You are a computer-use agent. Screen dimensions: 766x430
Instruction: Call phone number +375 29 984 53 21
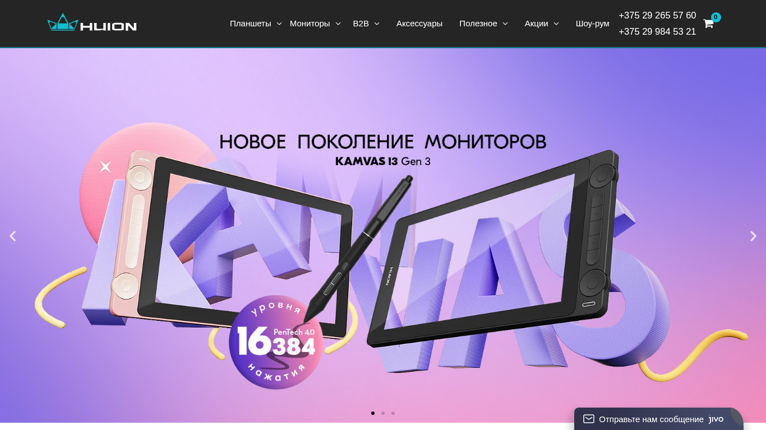pos(657,32)
